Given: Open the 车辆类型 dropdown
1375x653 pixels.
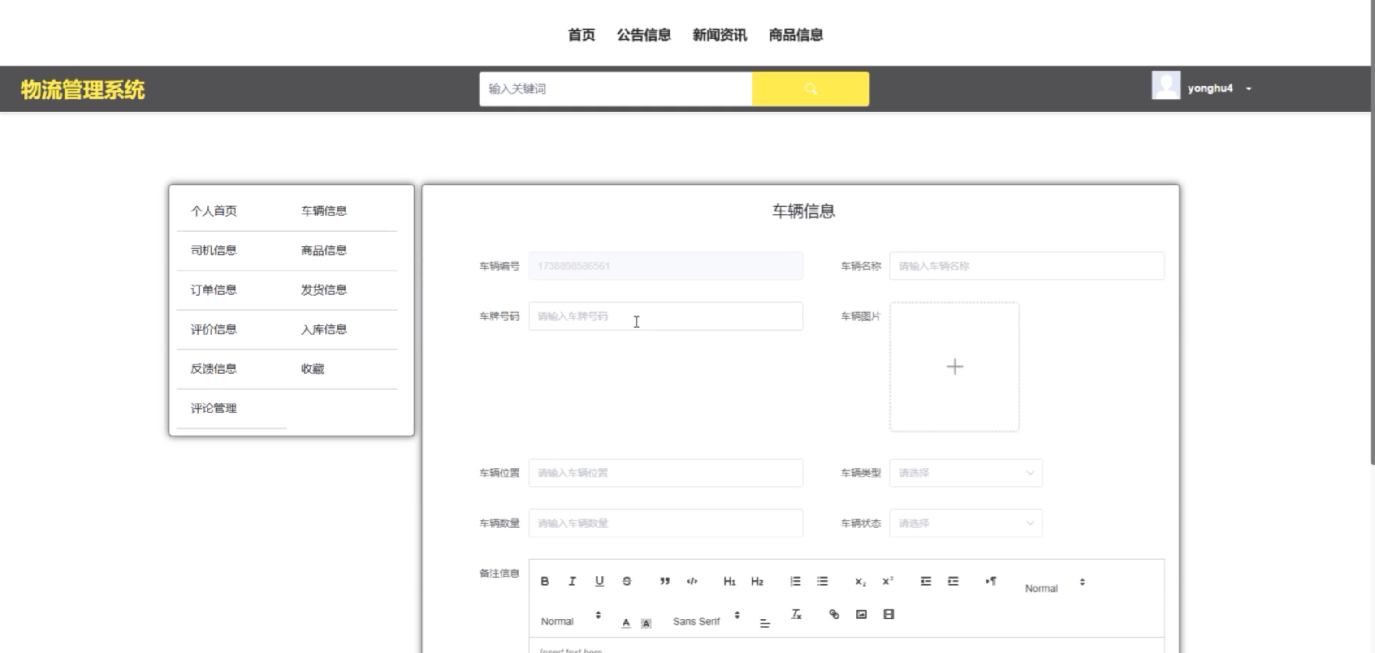Looking at the screenshot, I should [966, 473].
